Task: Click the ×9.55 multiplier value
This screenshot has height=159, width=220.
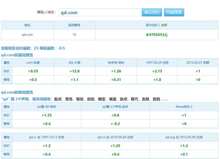Action: 33,71
